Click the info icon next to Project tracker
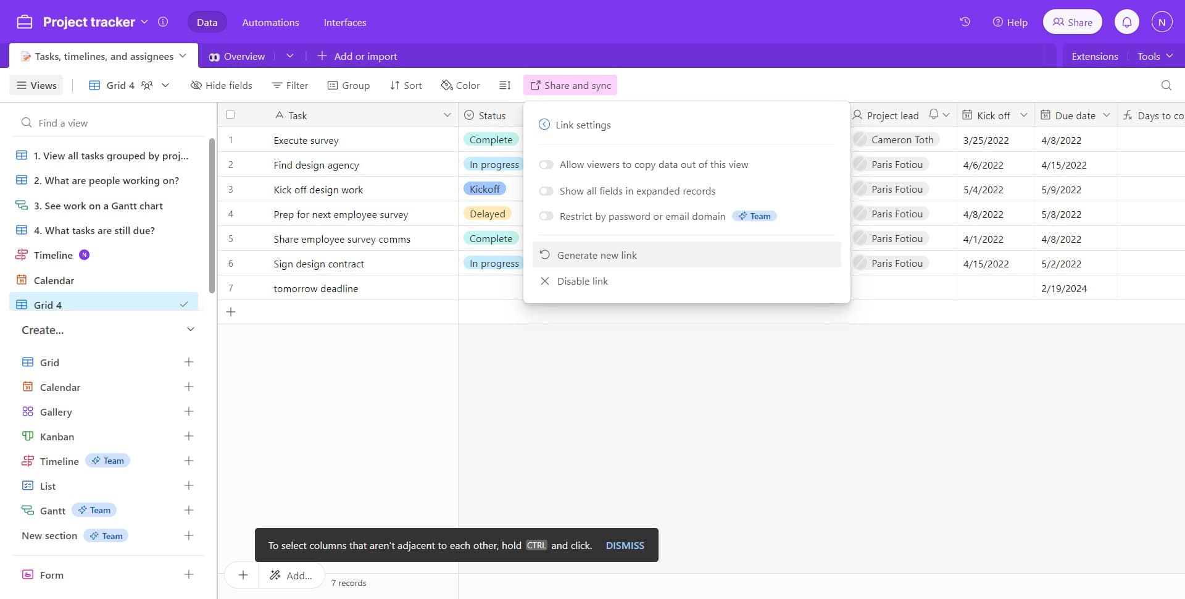The width and height of the screenshot is (1185, 599). click(x=163, y=22)
